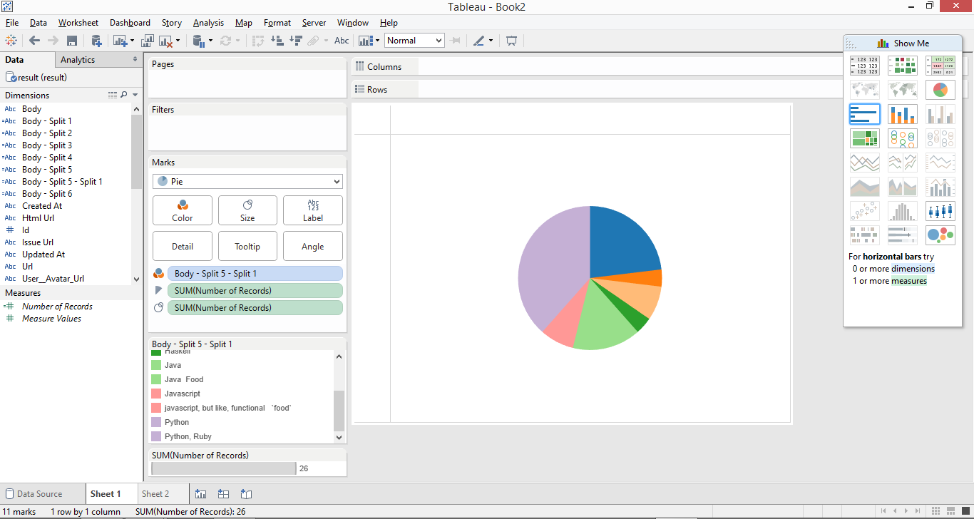Click the Body - Split 5 - Split 1 color pill
Screen dimensions: 974x519
(255, 274)
